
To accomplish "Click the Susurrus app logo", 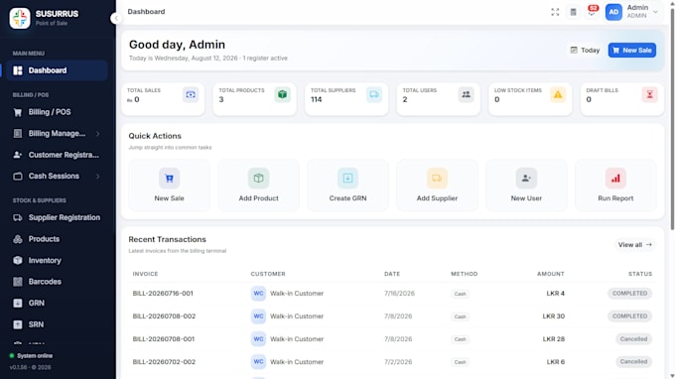I will tap(20, 18).
